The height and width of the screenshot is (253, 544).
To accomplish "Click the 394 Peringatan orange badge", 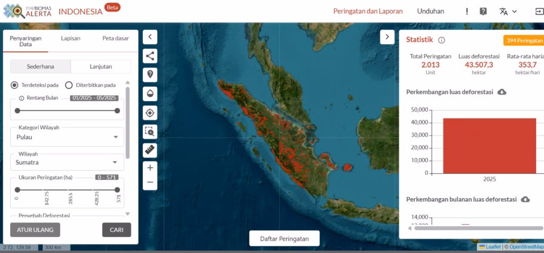I will [x=523, y=40].
